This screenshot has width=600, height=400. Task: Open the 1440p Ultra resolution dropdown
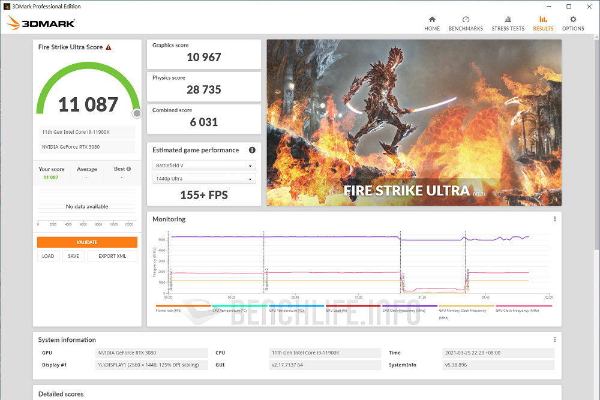(x=203, y=178)
